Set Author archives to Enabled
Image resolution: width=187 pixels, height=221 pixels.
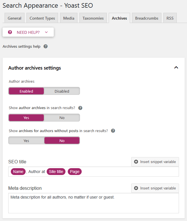pos(26,91)
